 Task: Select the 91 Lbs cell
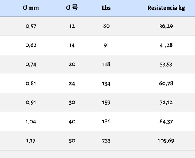(106, 45)
